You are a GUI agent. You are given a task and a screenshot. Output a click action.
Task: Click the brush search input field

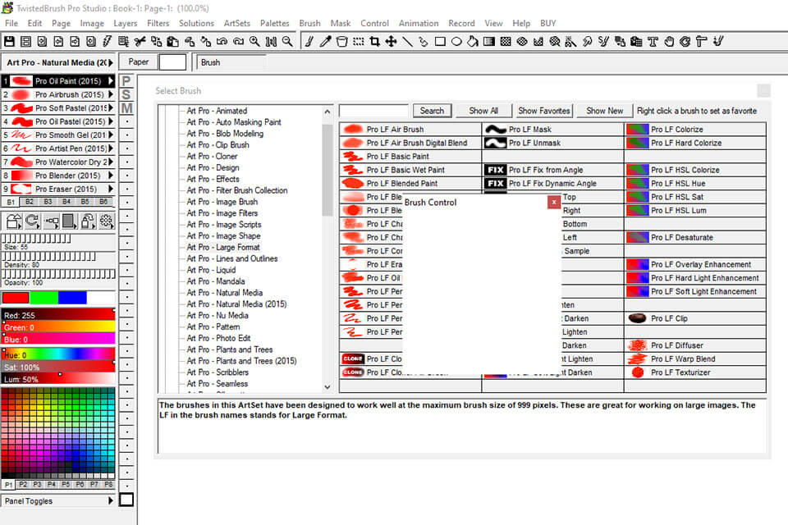373,111
